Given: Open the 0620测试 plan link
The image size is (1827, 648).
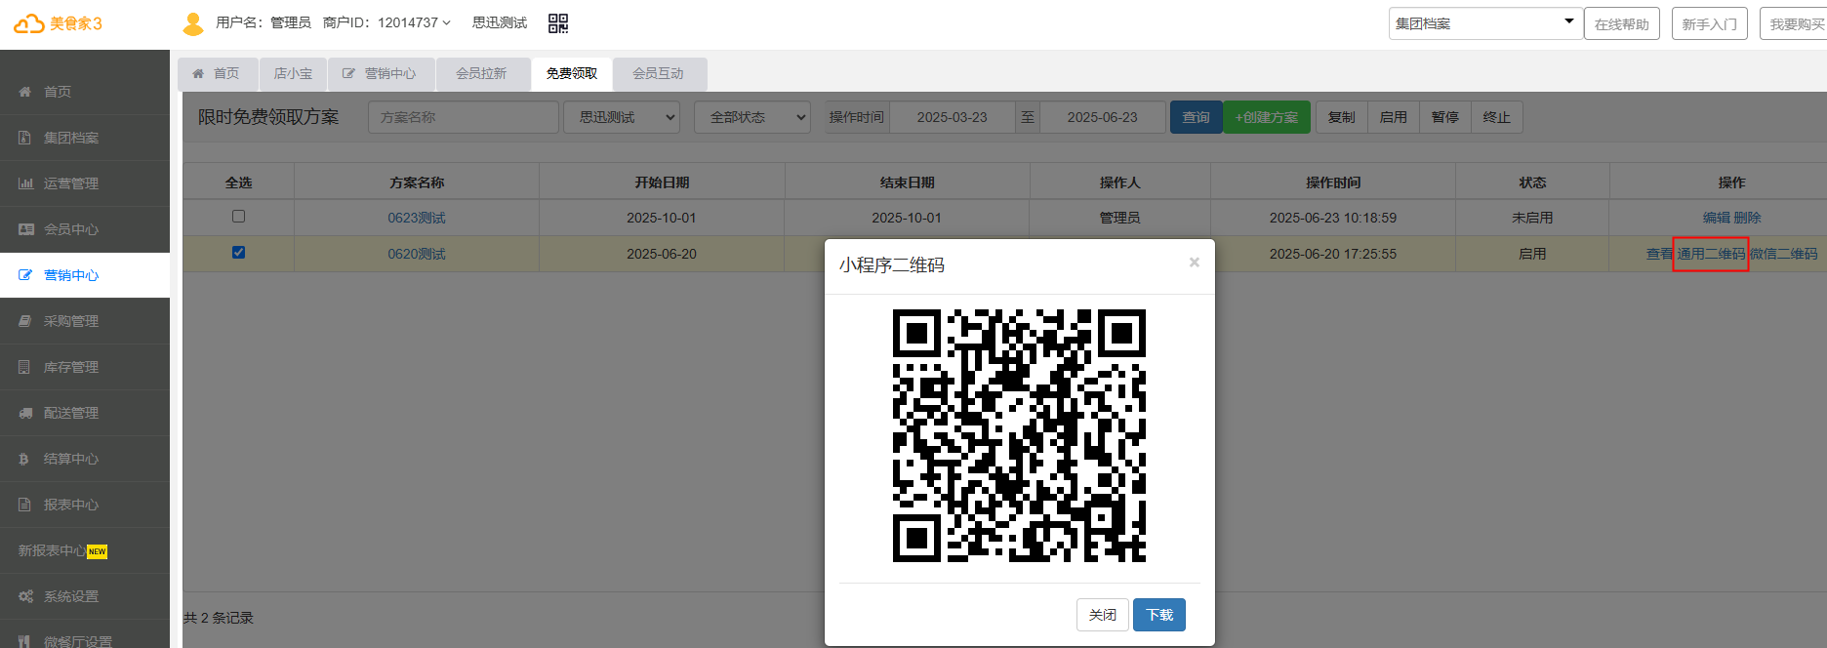Looking at the screenshot, I should click(417, 254).
